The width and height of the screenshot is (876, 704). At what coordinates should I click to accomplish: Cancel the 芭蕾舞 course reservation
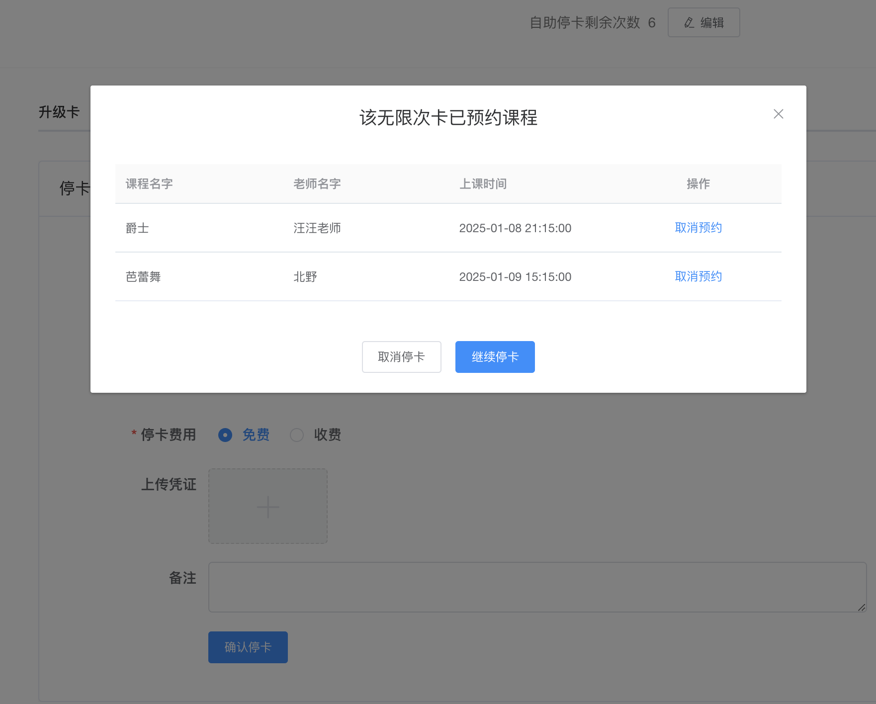click(698, 276)
